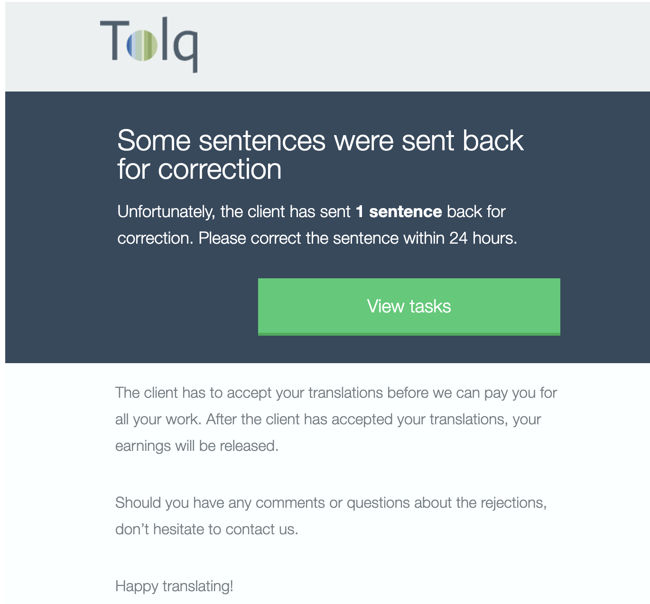
Task: Click 'Should you have any comments' line
Action: (x=331, y=503)
